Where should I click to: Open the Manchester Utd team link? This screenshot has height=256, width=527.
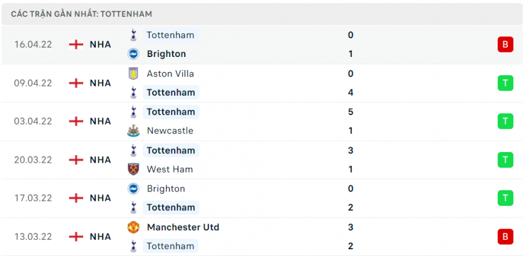183,227
